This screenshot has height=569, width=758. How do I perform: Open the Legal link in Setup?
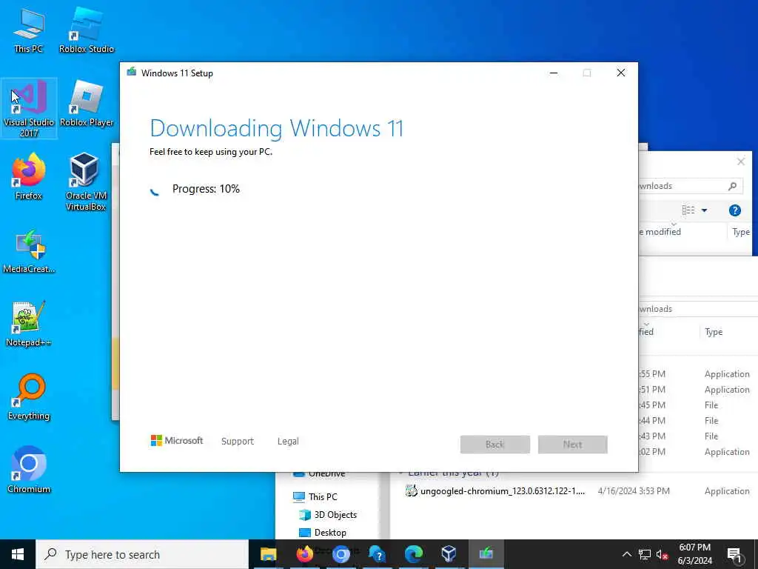tap(288, 442)
